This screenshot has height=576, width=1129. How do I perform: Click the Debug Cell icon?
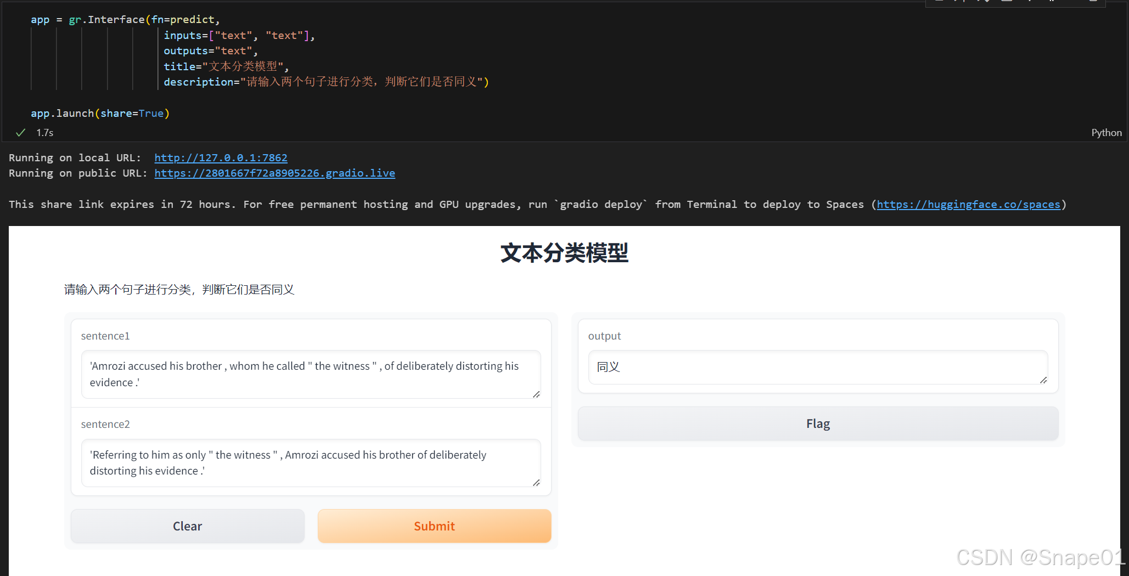[1007, 2]
